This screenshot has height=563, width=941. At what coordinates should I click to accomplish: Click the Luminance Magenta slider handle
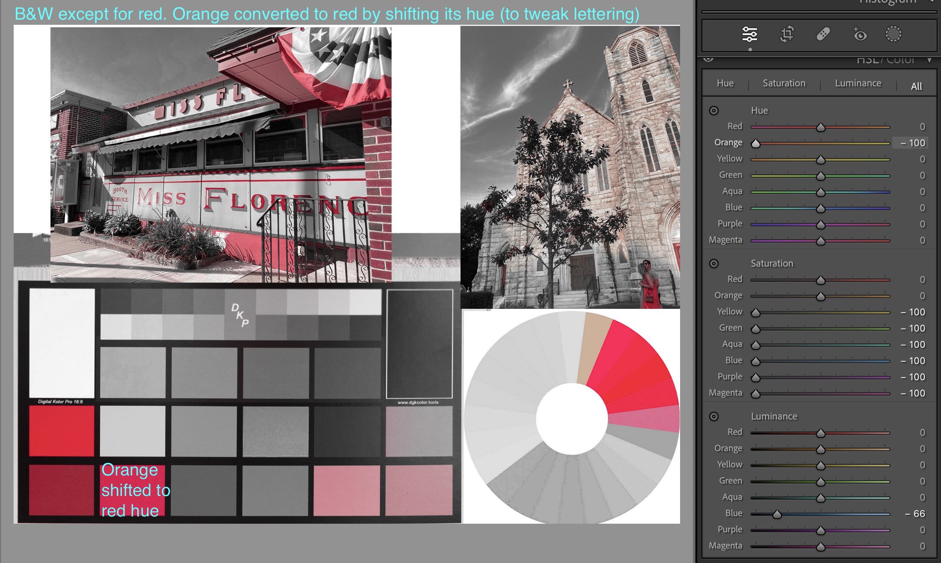820,547
